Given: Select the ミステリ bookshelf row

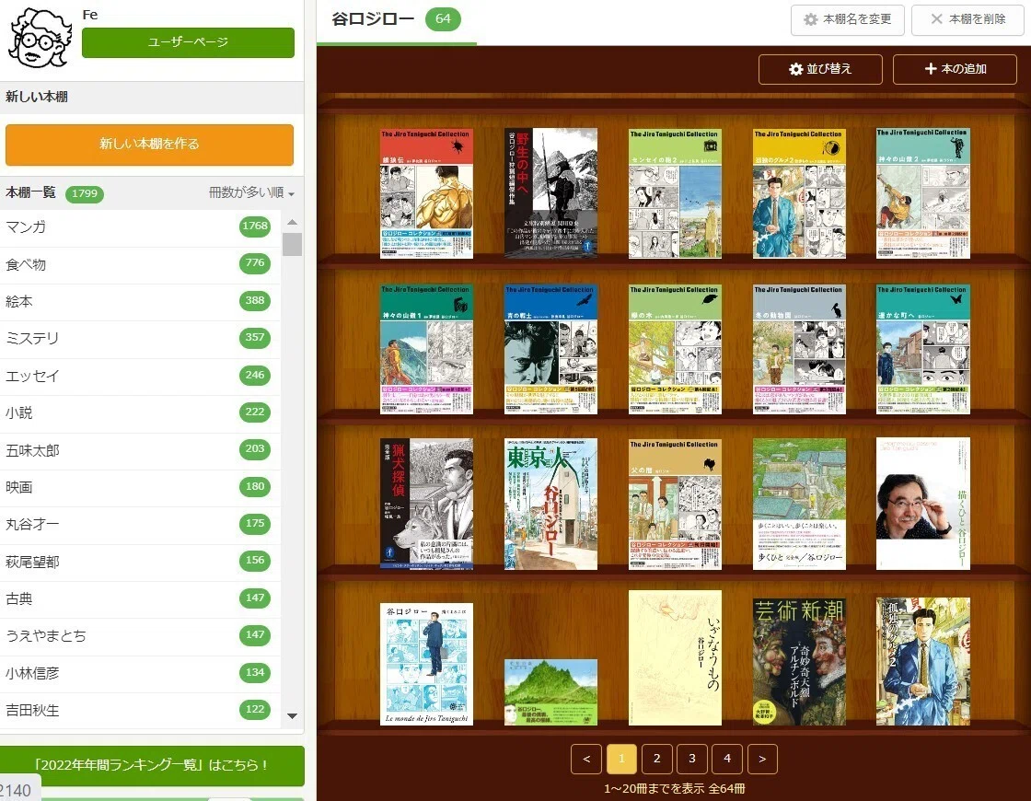Looking at the screenshot, I should [x=140, y=339].
